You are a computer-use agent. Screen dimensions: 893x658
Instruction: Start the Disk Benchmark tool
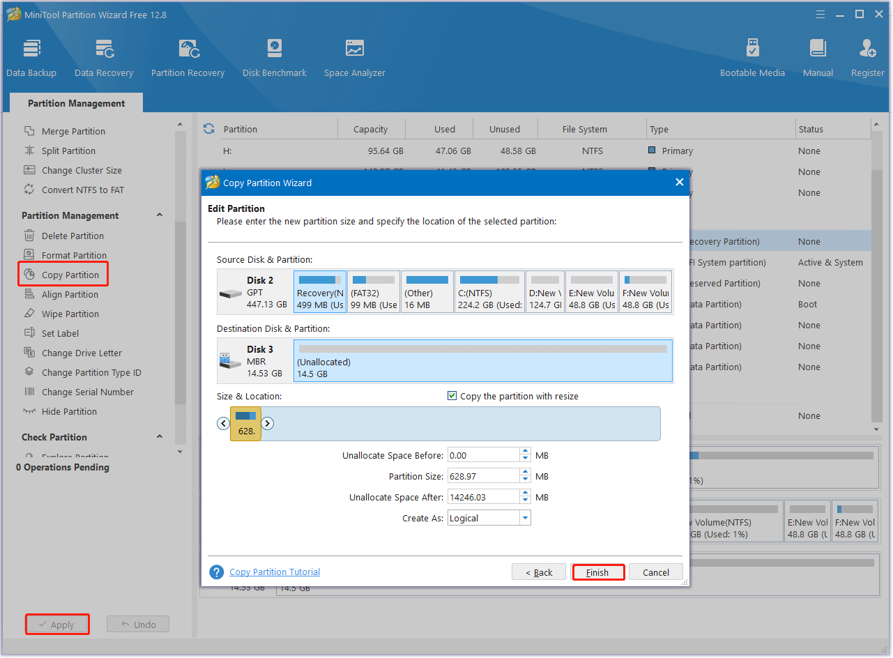(275, 58)
